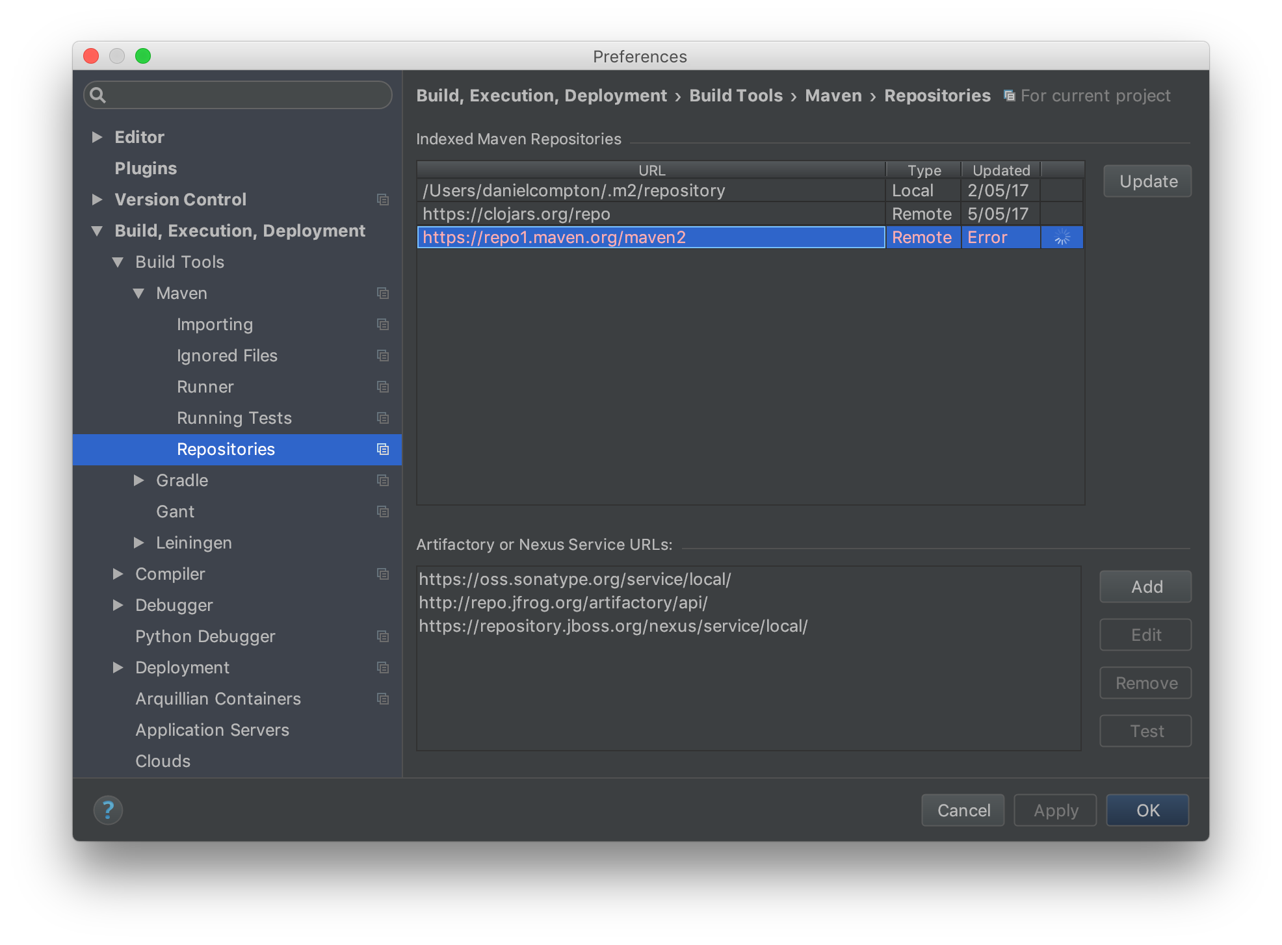Expand the Gradle build tool section

tap(139, 480)
